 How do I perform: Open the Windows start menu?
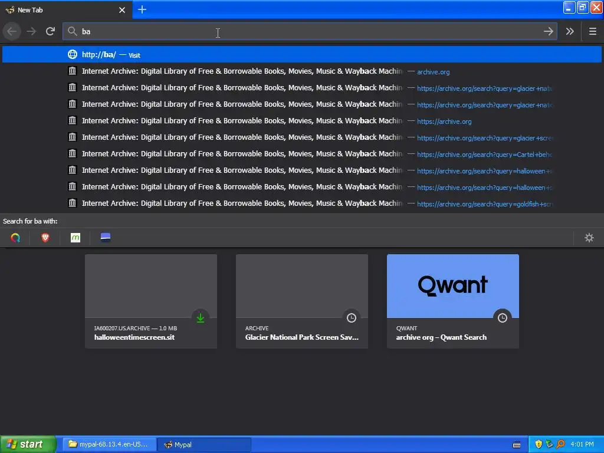(28, 444)
